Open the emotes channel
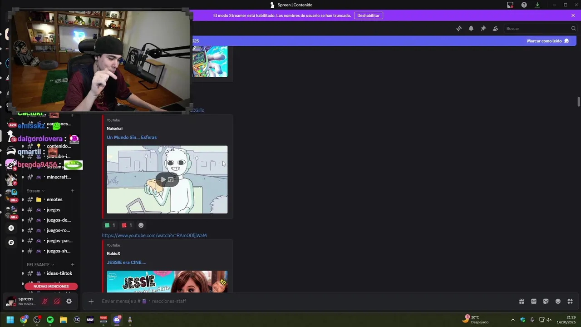The width and height of the screenshot is (581, 327). coord(50,199)
